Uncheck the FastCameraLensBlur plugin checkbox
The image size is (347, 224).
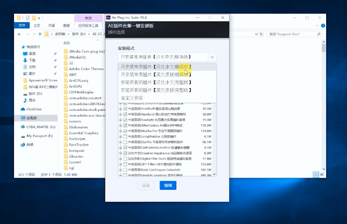(x=125, y=147)
